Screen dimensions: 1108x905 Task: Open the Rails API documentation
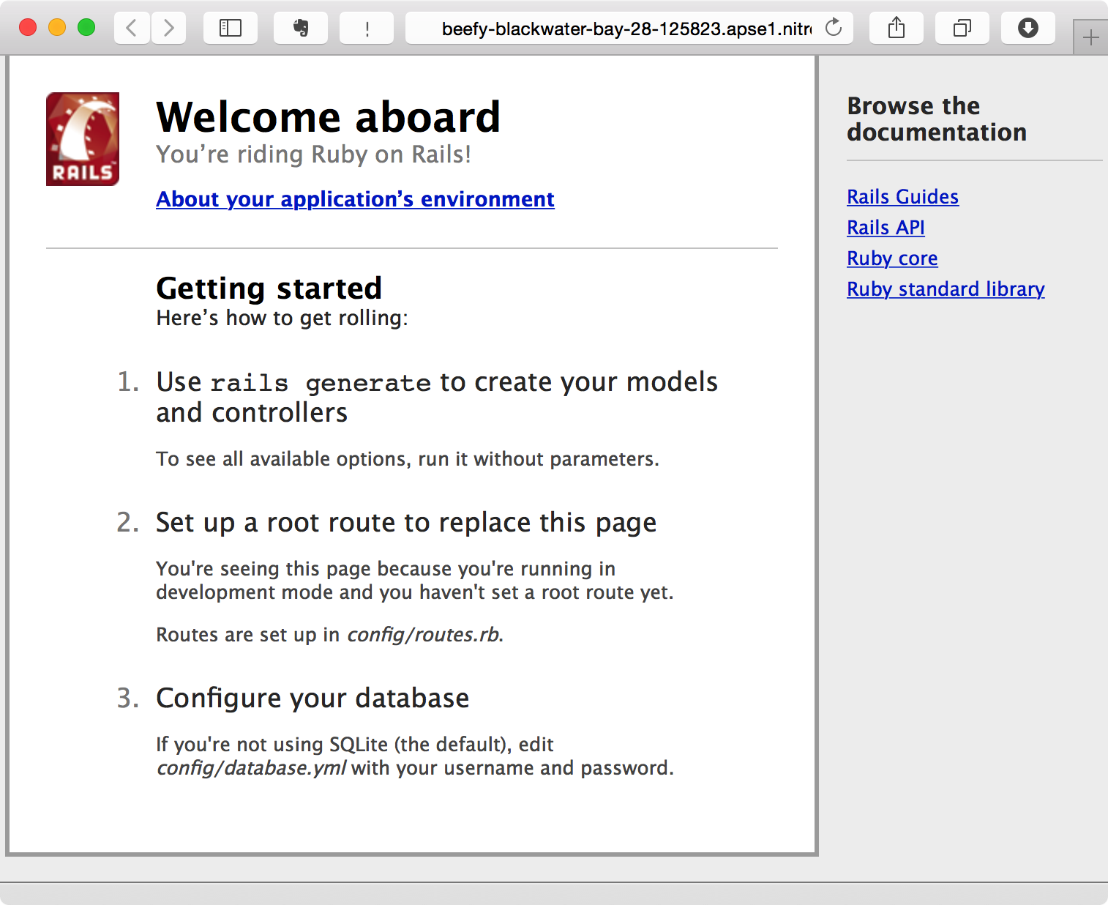(x=886, y=227)
